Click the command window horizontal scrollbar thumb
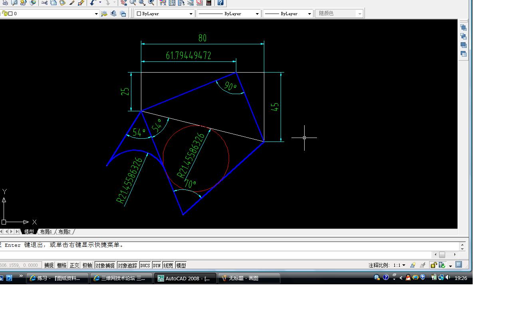 [442, 254]
